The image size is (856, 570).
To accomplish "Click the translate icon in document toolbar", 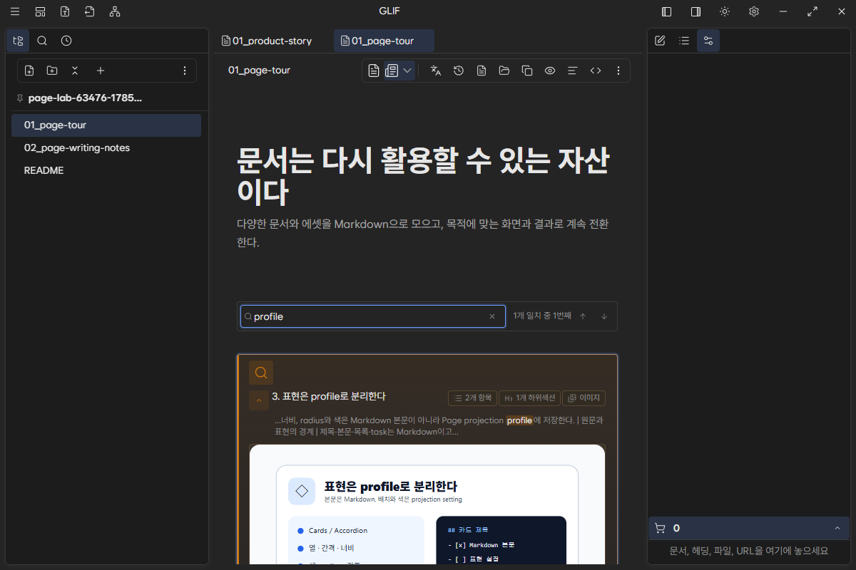I will click(x=436, y=71).
